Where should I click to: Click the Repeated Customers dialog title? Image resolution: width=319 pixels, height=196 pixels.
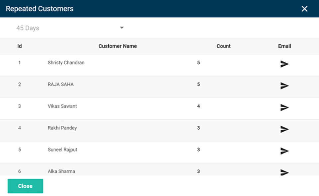click(x=40, y=9)
